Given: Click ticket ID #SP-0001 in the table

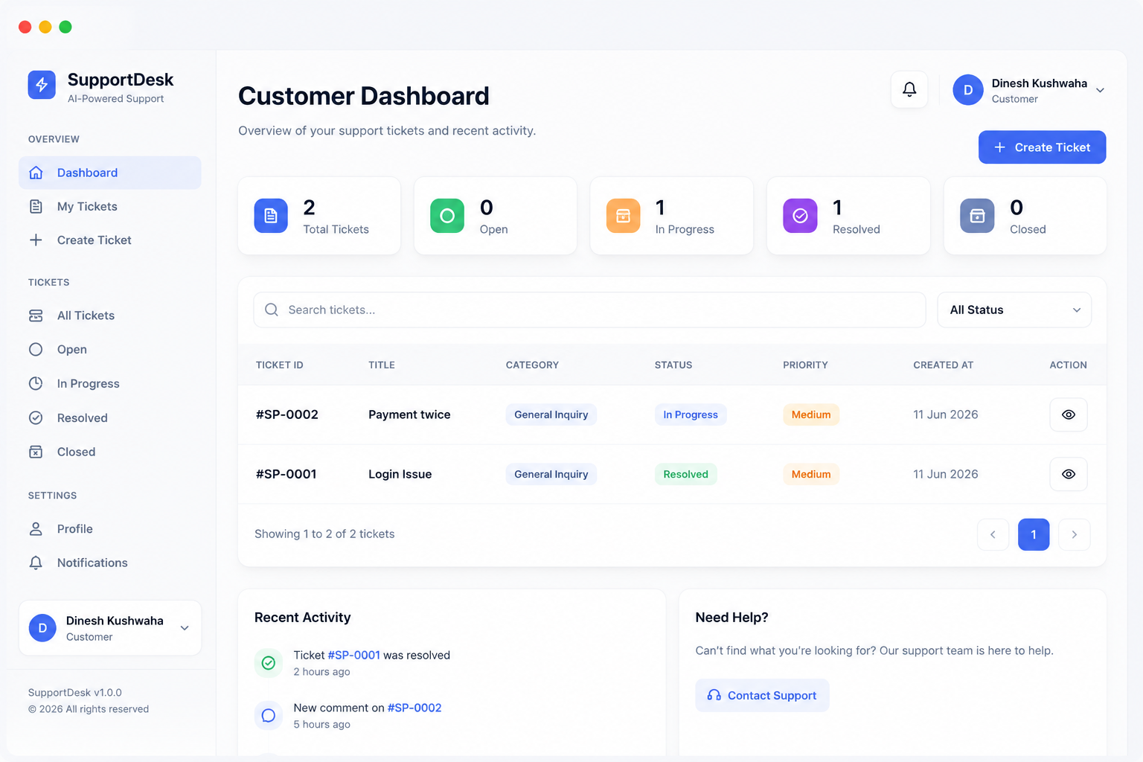Looking at the screenshot, I should [286, 474].
